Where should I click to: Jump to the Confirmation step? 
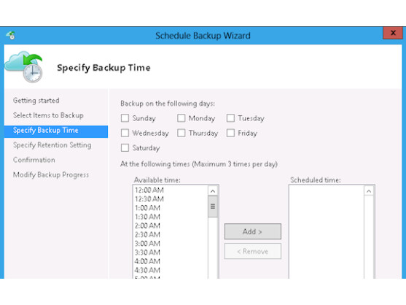(x=34, y=160)
